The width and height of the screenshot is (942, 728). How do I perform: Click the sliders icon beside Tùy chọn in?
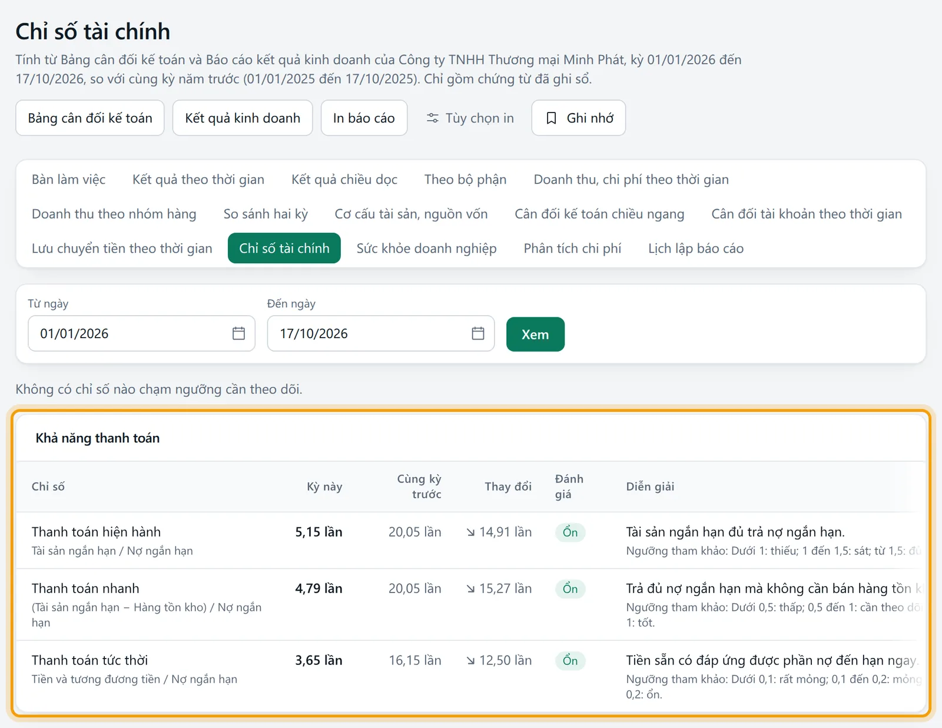pyautogui.click(x=433, y=118)
